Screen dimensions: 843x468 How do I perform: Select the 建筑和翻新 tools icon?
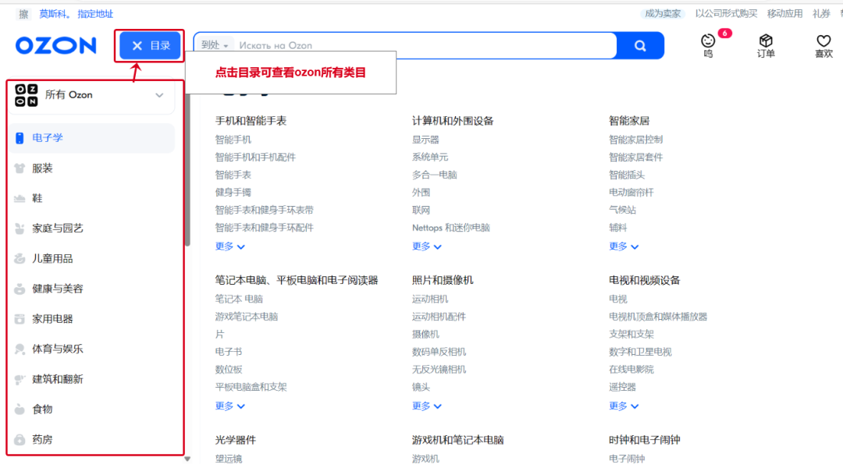point(20,379)
